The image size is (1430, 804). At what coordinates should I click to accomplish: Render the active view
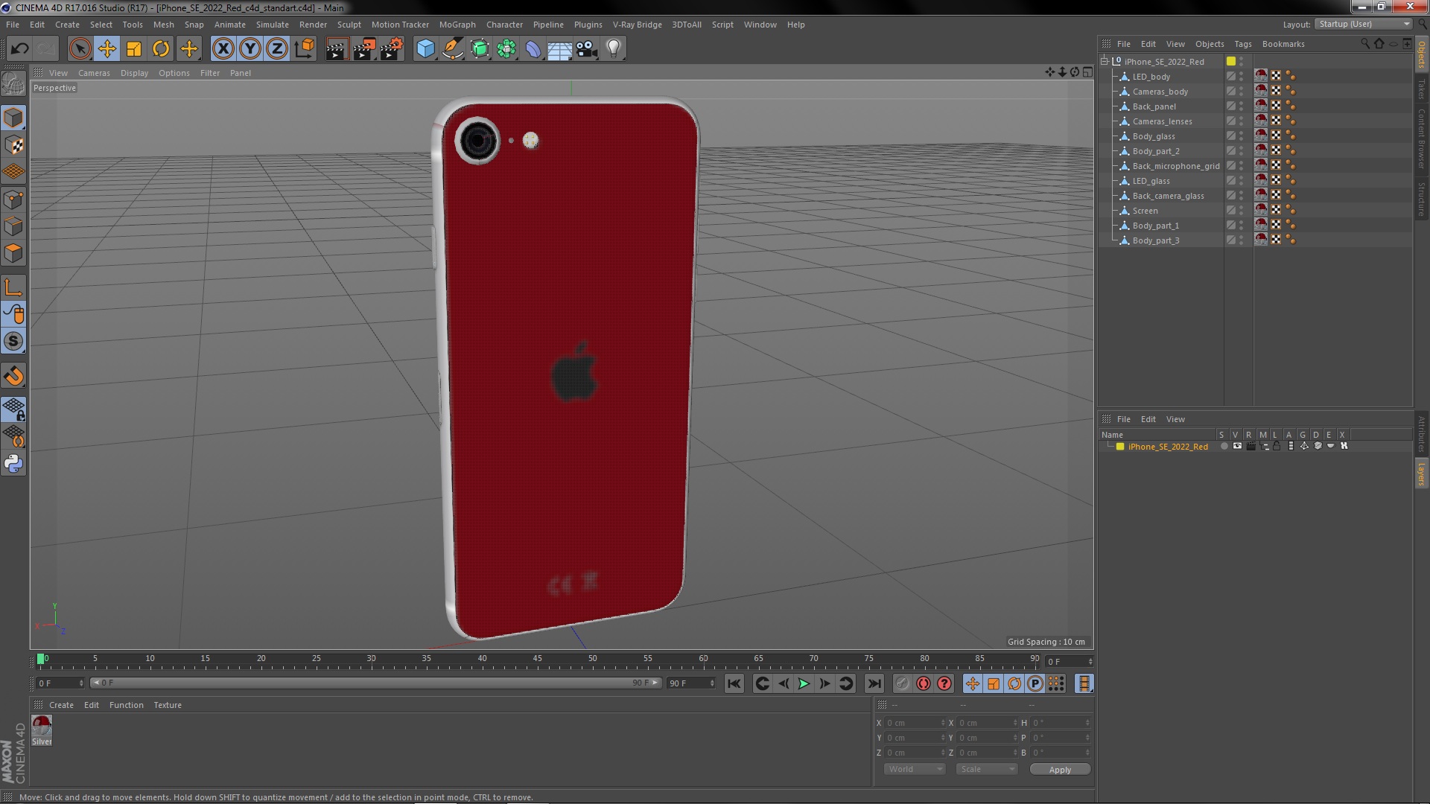(337, 49)
